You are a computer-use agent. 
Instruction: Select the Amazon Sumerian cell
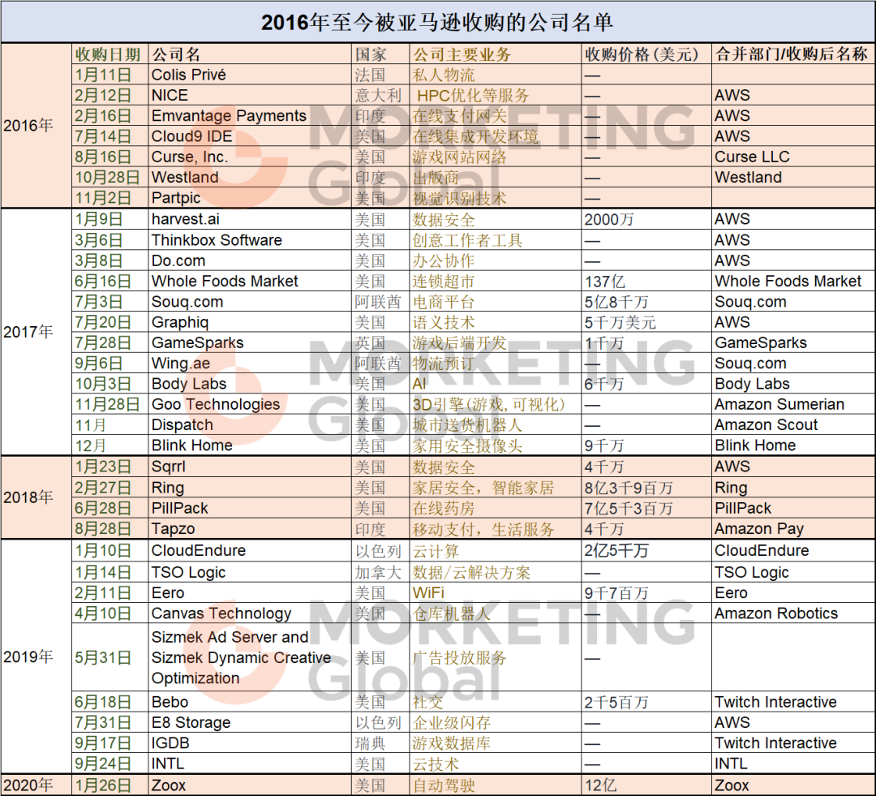tap(793, 404)
